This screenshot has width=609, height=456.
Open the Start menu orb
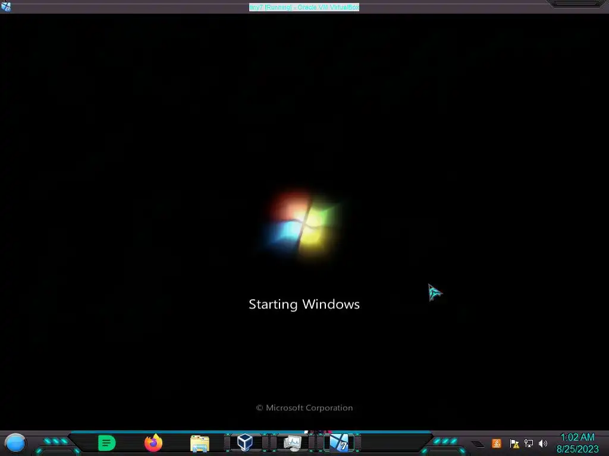tap(15, 443)
